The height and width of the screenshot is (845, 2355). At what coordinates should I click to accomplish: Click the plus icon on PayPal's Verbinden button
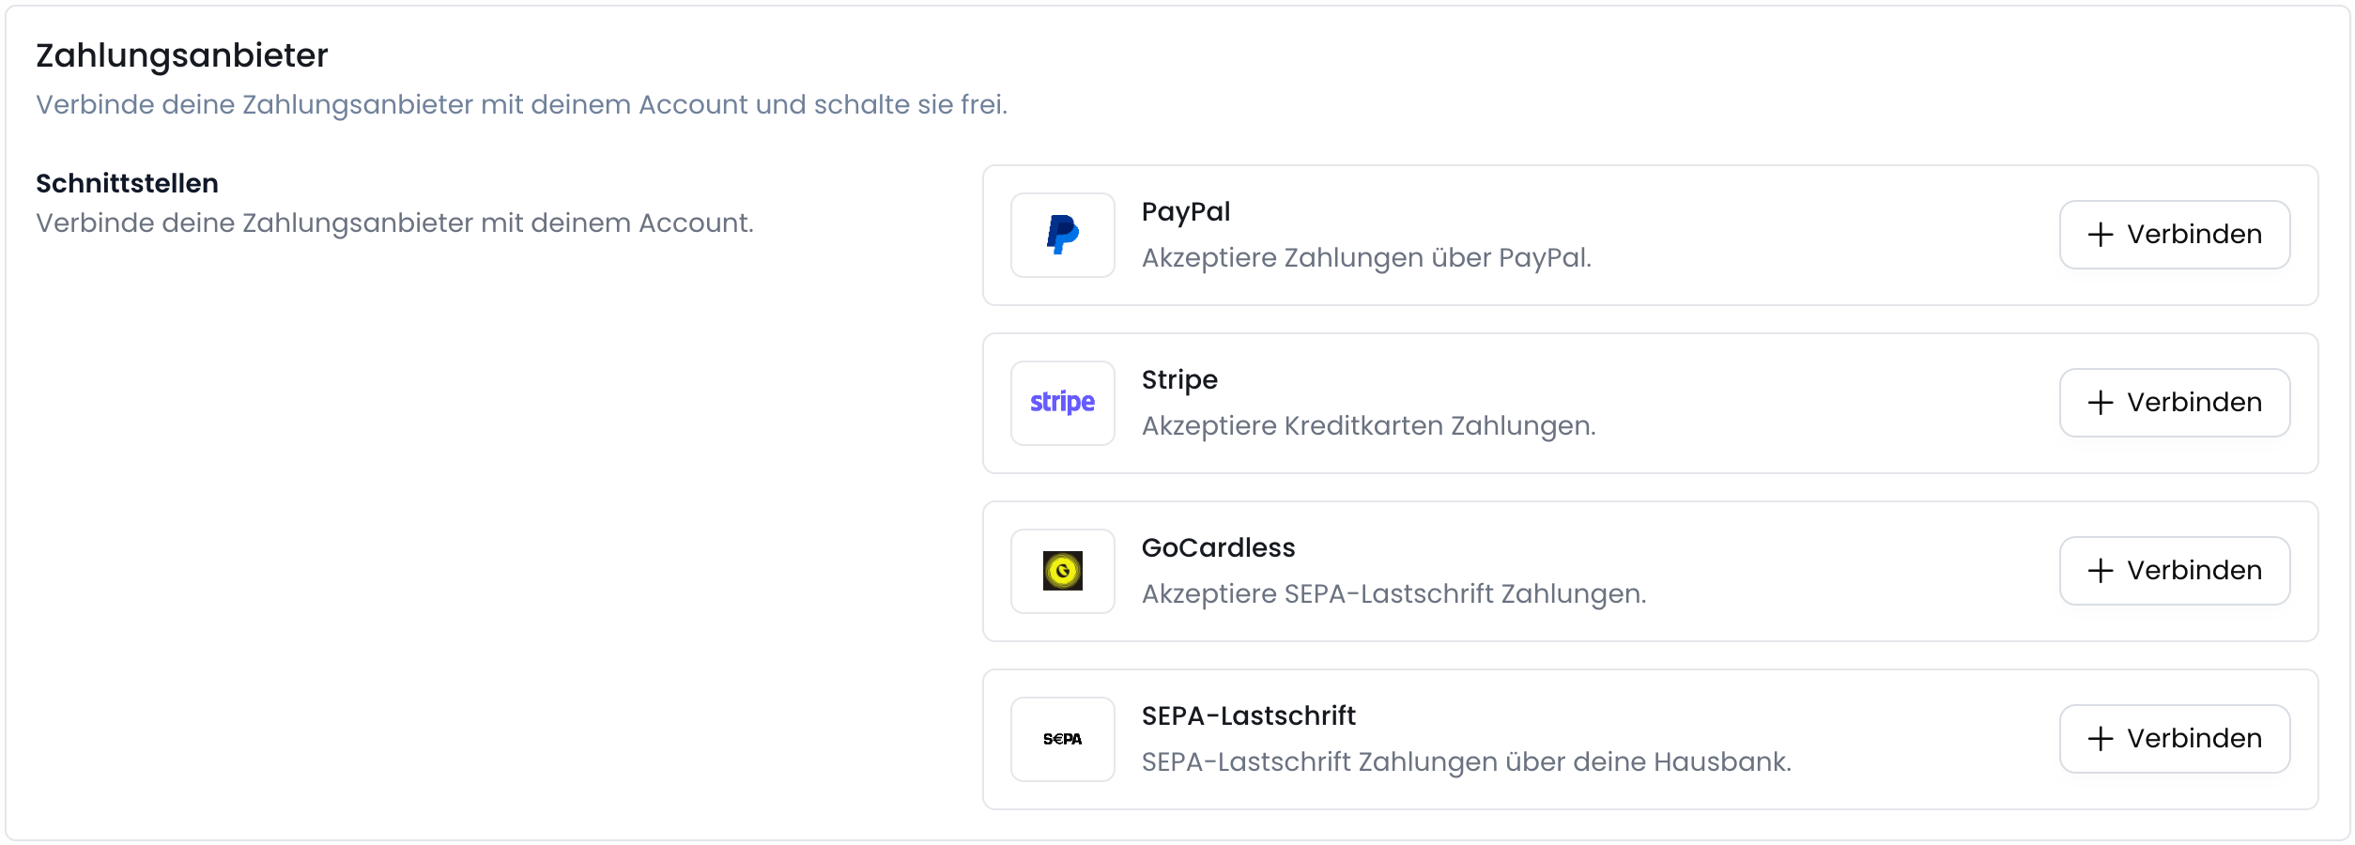2101,235
